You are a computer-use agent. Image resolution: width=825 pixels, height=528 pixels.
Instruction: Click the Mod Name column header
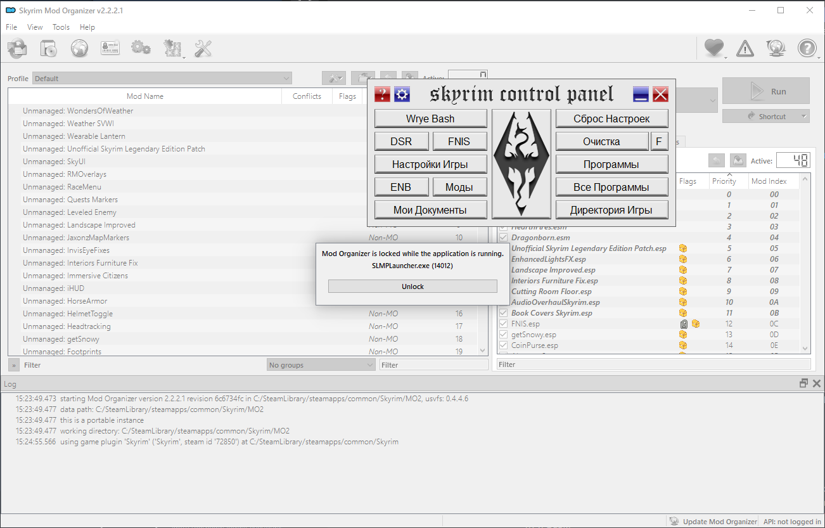click(x=144, y=96)
